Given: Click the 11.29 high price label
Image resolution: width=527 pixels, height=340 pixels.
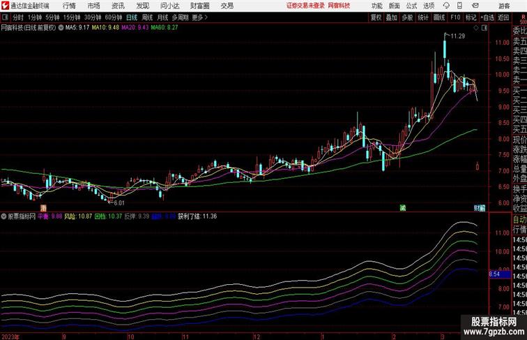Looking at the screenshot, I should click(458, 36).
